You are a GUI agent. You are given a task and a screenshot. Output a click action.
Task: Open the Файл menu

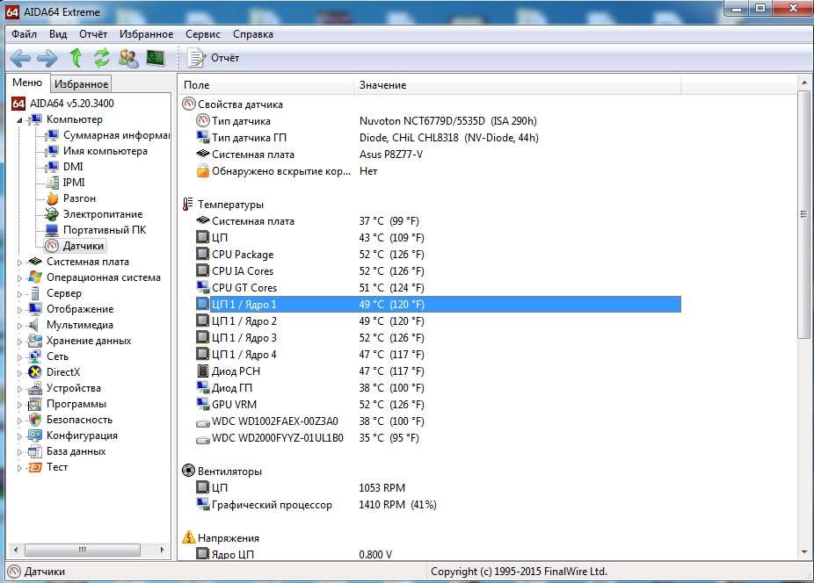pyautogui.click(x=24, y=34)
